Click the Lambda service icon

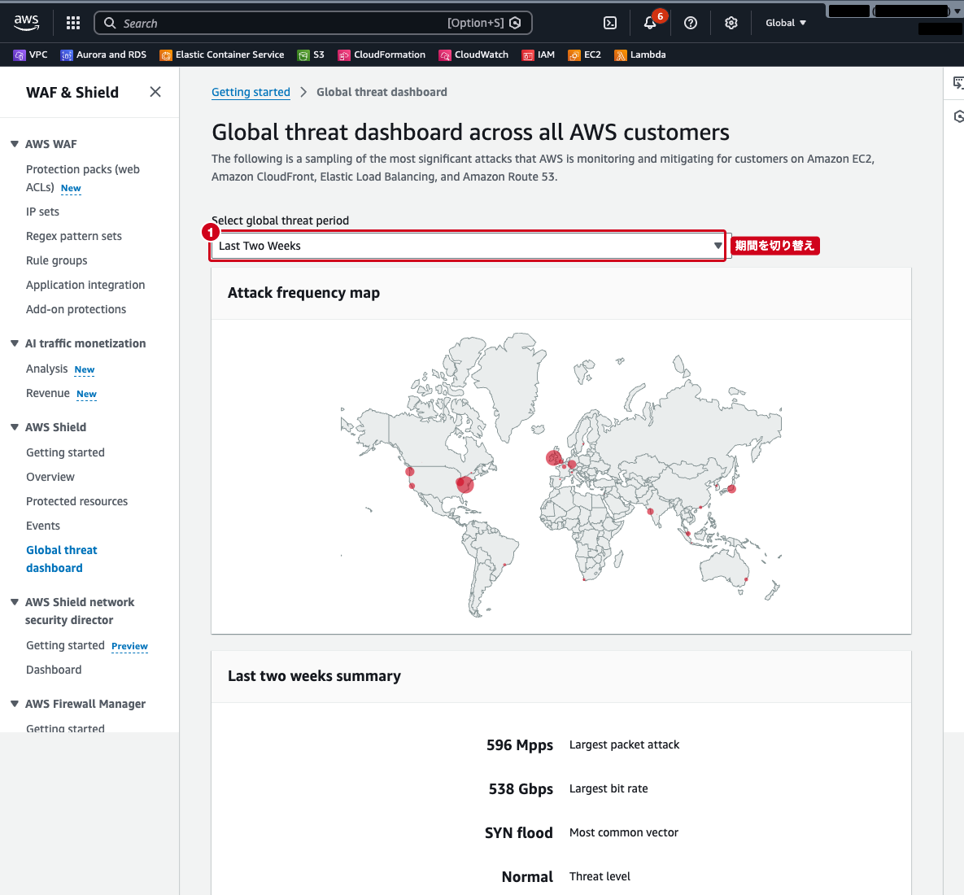621,55
